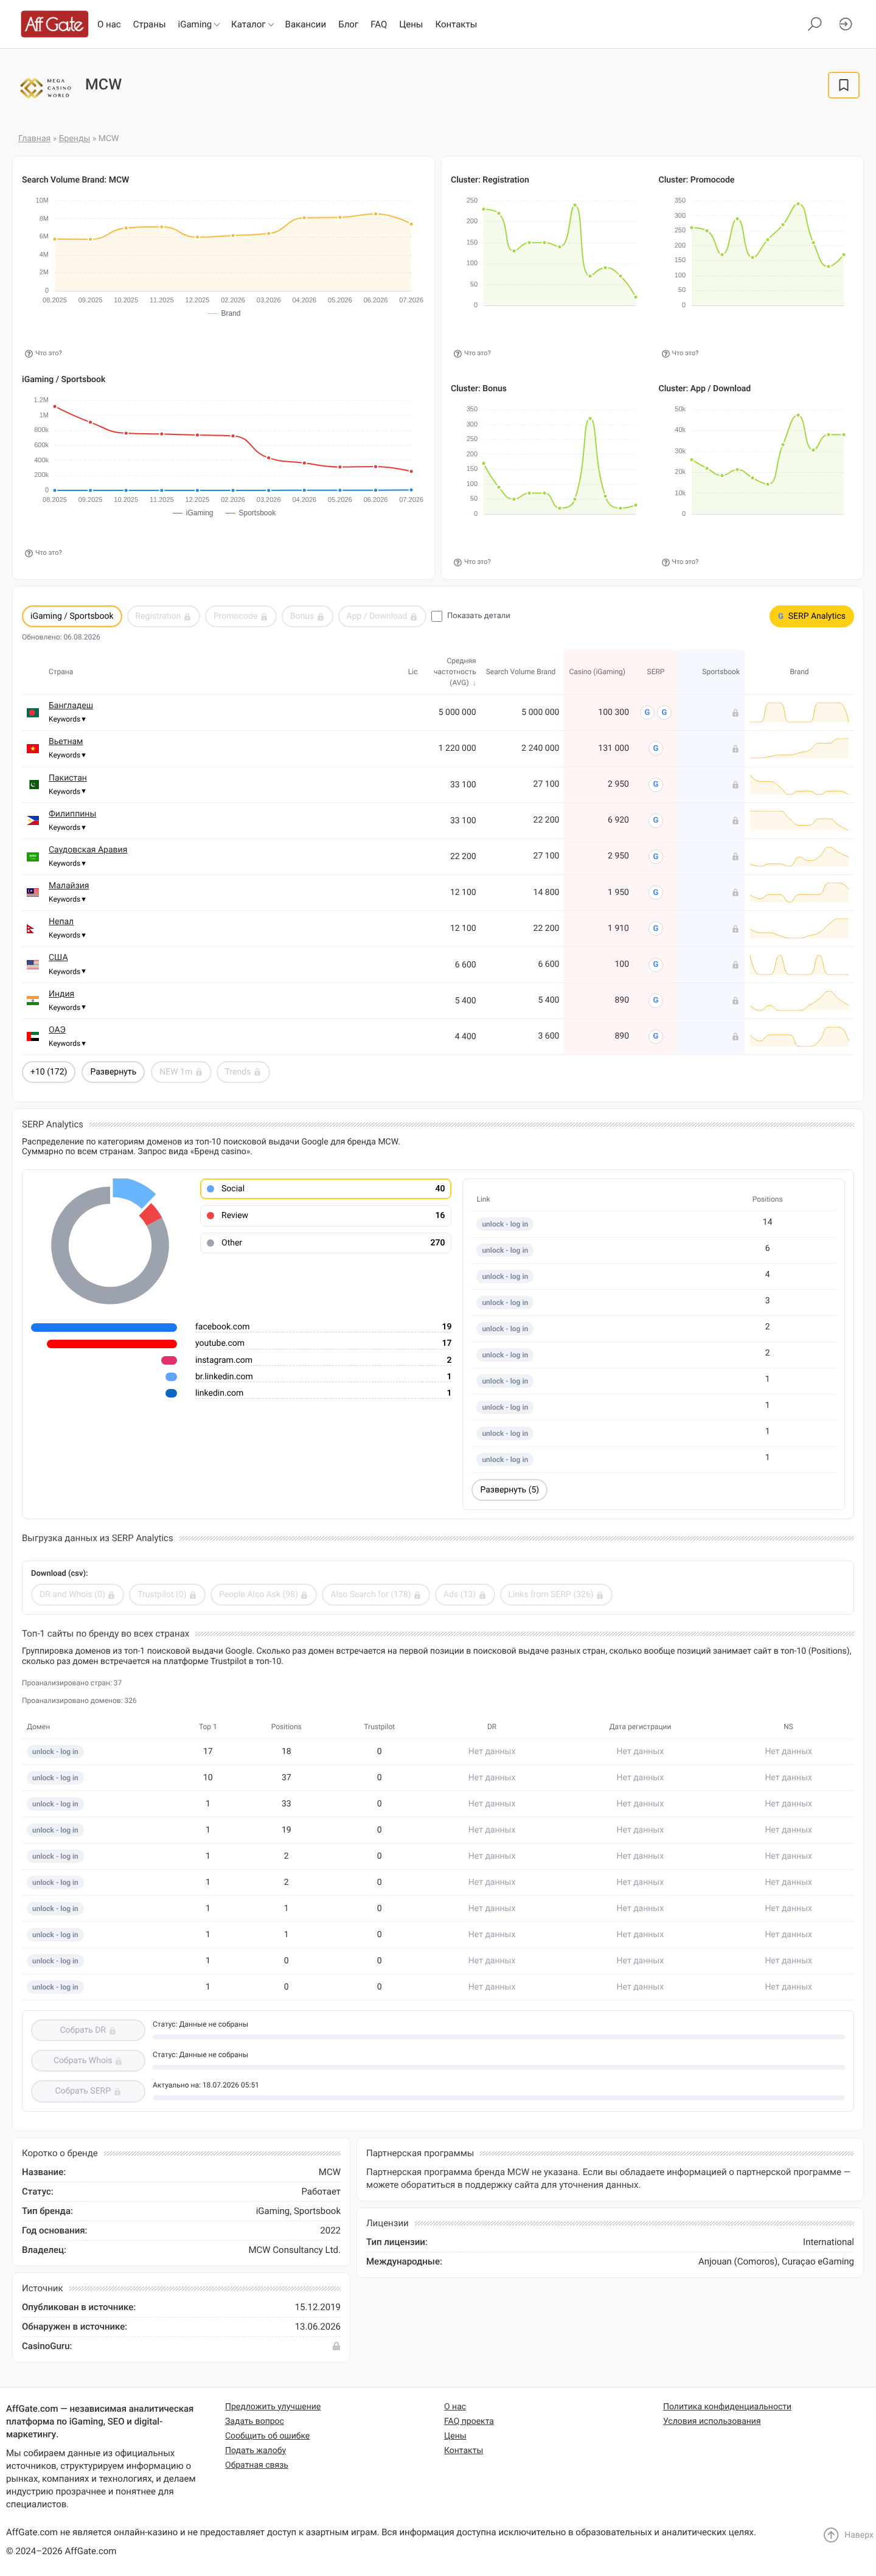Open 'Что это?' help under Search Volume Brand
Viewport: 876px width, 2576px height.
pyautogui.click(x=43, y=353)
